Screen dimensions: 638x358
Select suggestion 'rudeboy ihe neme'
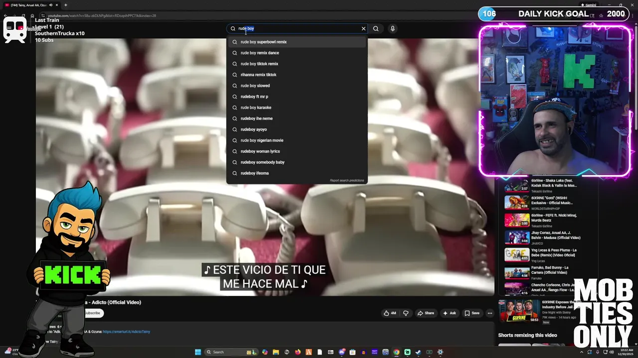click(297, 118)
